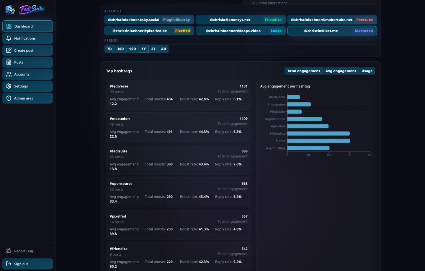
Task: Click the Create post pencil icon
Action: pyautogui.click(x=9, y=50)
